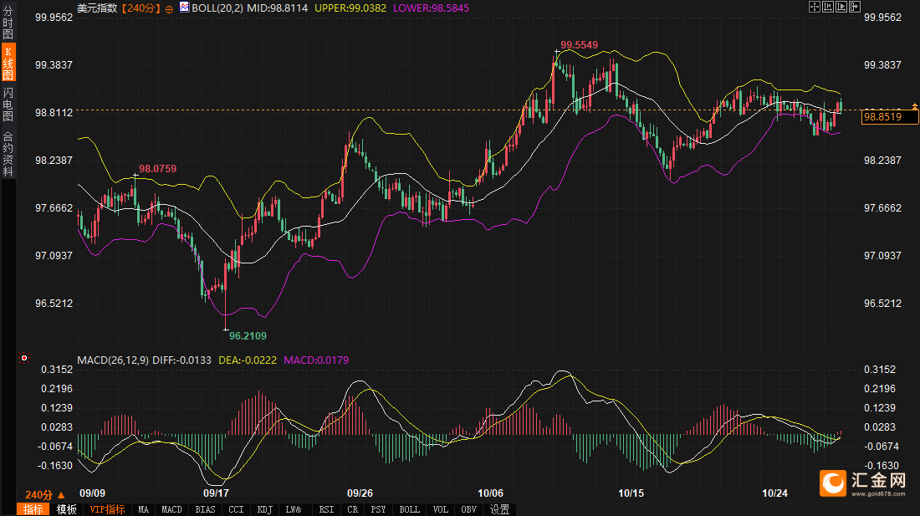Click the orange circled-plus icon beside 240分
Image resolution: width=920 pixels, height=516 pixels.
click(x=170, y=8)
